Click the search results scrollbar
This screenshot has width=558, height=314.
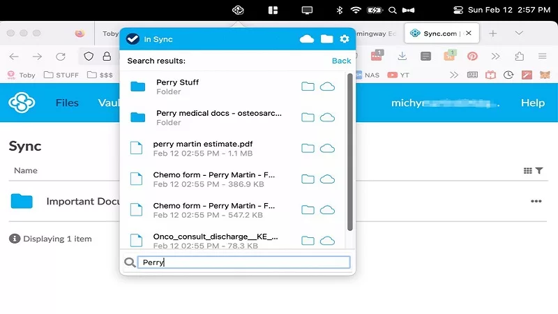click(350, 152)
